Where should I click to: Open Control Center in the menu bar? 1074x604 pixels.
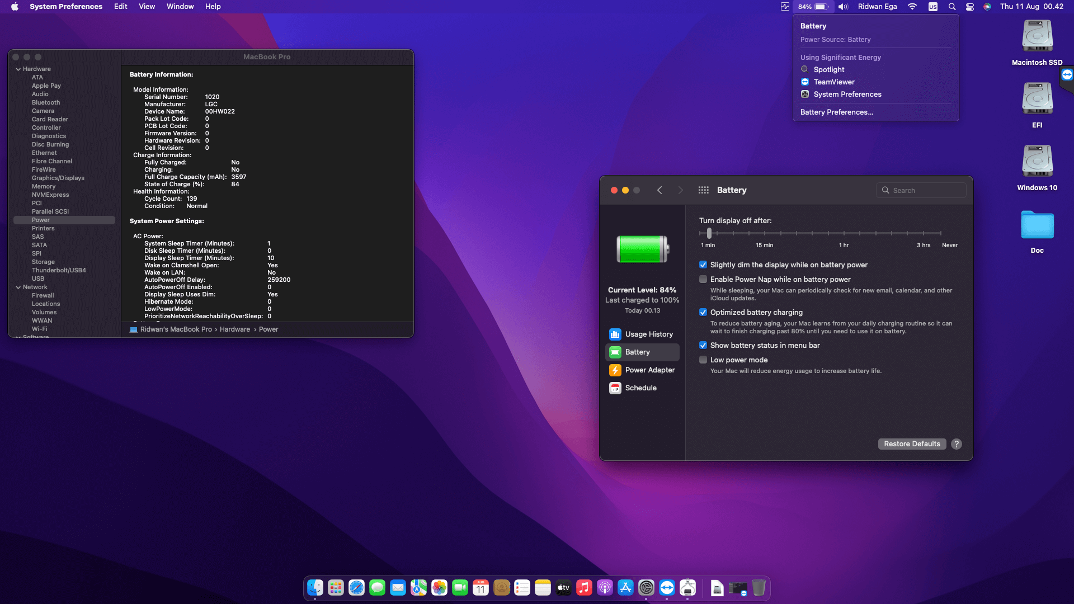click(x=970, y=7)
